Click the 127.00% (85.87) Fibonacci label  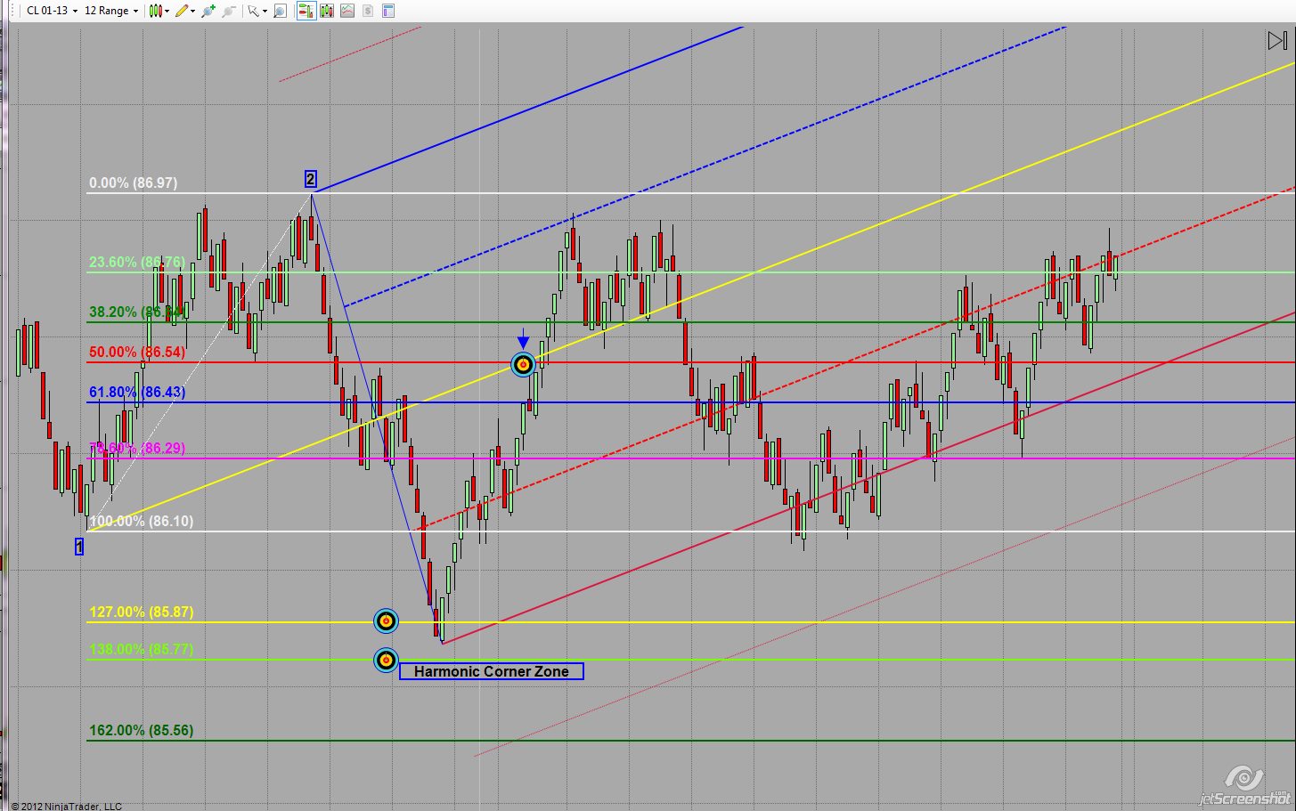pyautogui.click(x=141, y=612)
